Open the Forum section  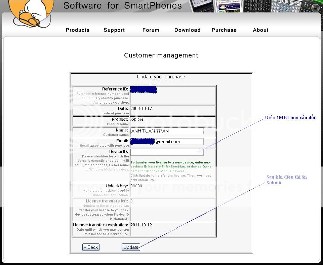coord(151,30)
